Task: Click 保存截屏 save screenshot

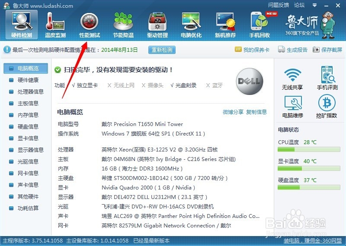Action: click(x=331, y=50)
